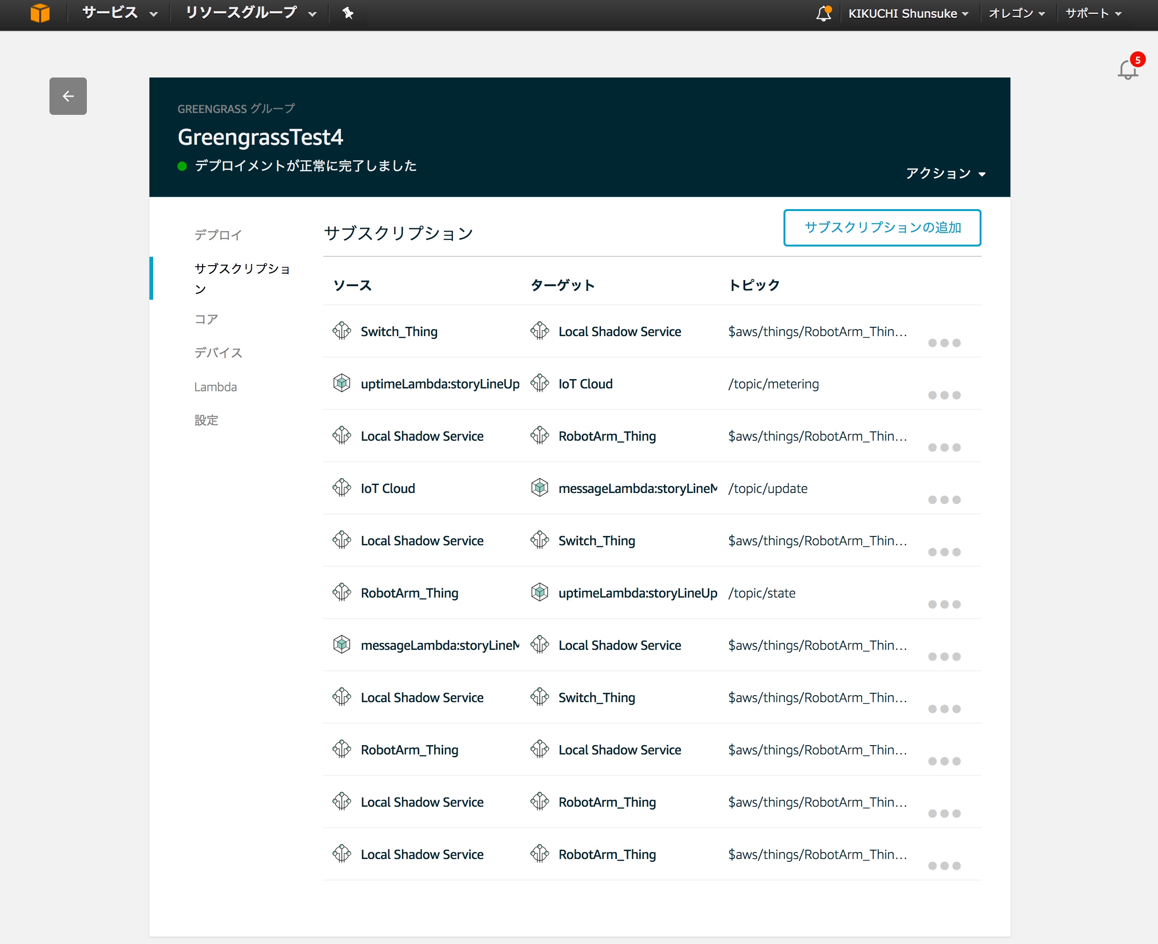Screen dimensions: 1158x944
Task: Open options dots for Switch_Thing source row
Action: pyautogui.click(x=944, y=343)
